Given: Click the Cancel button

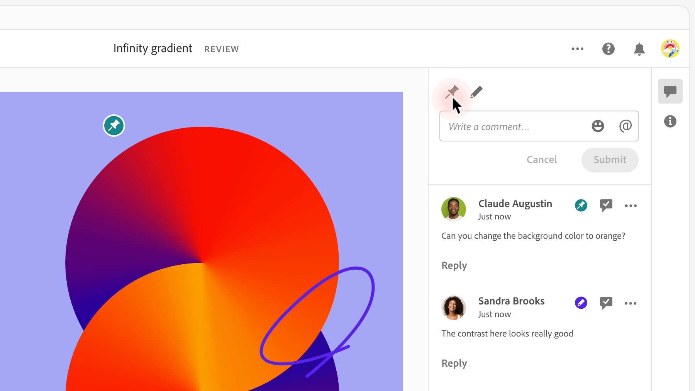Looking at the screenshot, I should [x=542, y=160].
